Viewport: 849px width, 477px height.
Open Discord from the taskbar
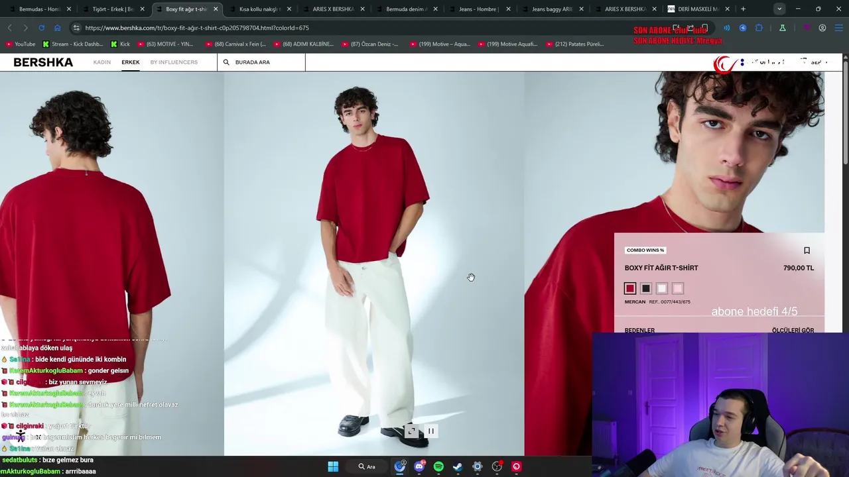click(x=419, y=466)
